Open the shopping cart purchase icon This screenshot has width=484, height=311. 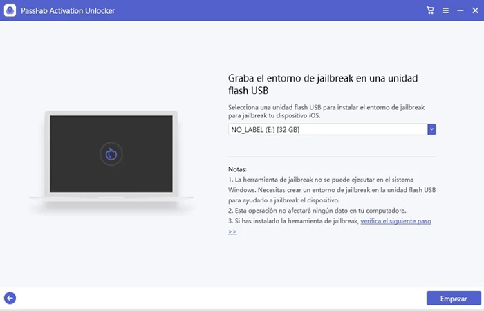(430, 10)
